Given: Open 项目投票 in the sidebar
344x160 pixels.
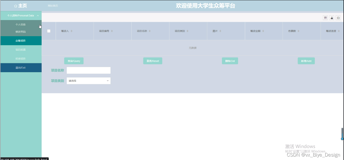Looking at the screenshot, I should (21, 50).
